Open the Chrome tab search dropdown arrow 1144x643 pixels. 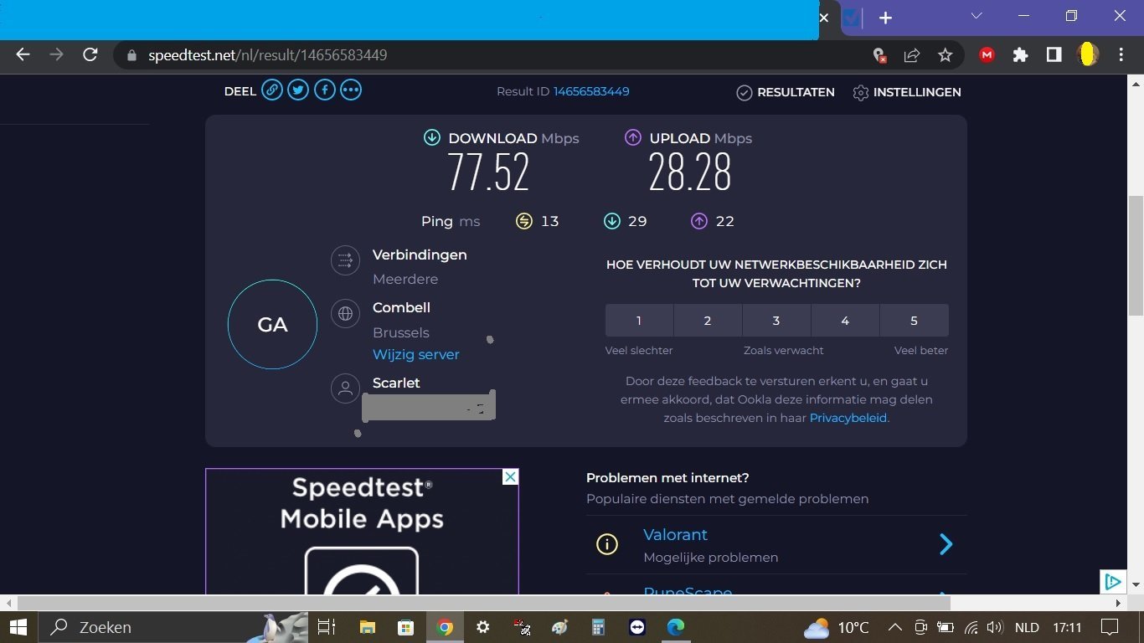point(976,17)
